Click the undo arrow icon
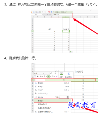98x113 pixels. coord(42,12)
